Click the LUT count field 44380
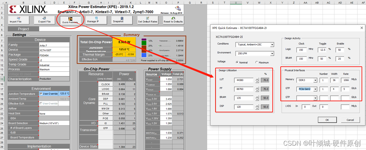The height and width of the screenshot is (150, 366). (244, 80)
